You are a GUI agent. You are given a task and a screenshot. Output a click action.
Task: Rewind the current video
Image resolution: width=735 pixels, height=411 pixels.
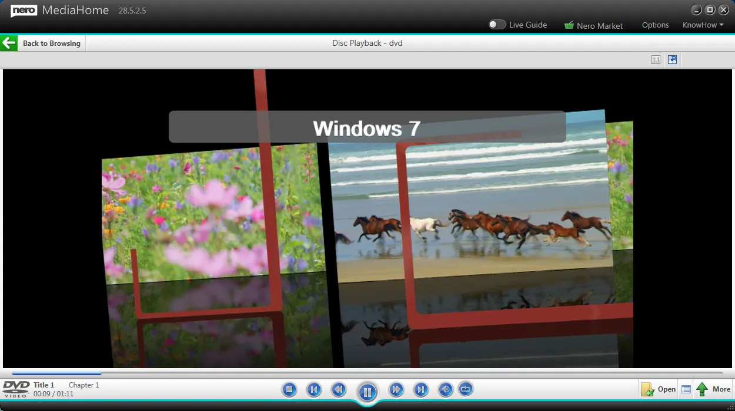[339, 389]
